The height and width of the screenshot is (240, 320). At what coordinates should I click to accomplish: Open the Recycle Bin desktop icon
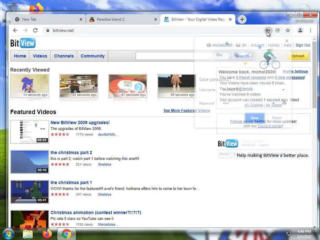pos(12,7)
